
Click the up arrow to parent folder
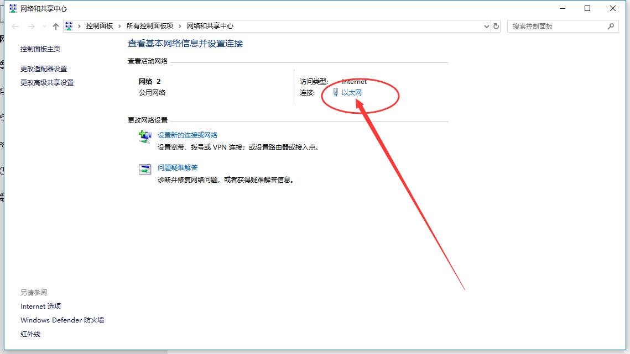(x=55, y=27)
